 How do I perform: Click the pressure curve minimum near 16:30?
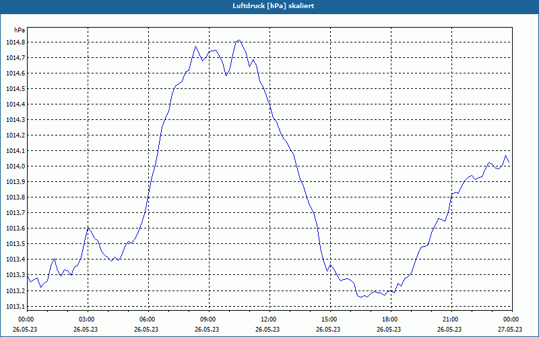[360, 297]
